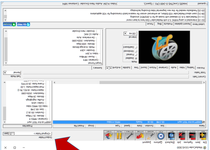210x150 pixels.
Task: Switch to the Container tab
Action: (163, 68)
